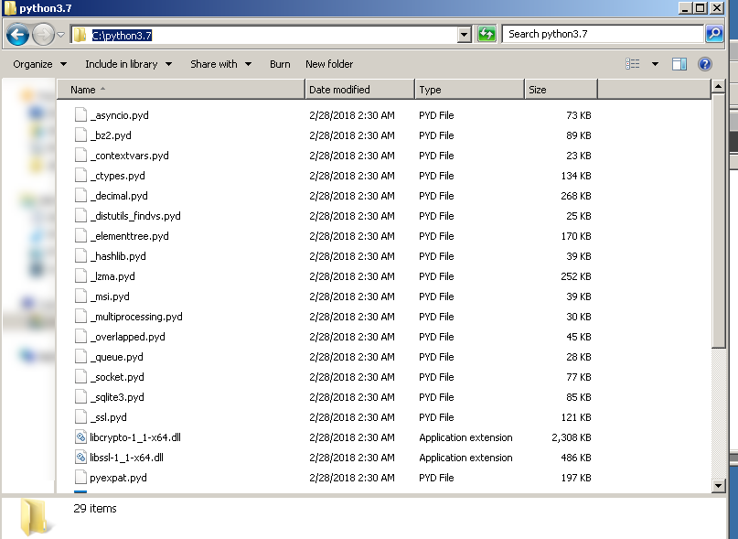Click the 2,308 KB size cell

571,437
